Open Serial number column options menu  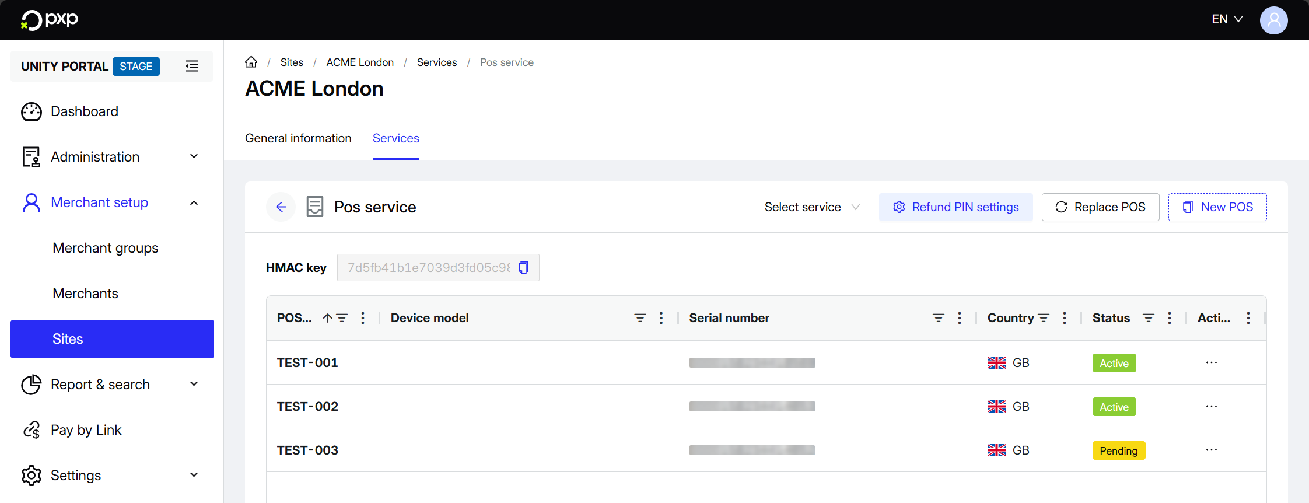tap(959, 318)
